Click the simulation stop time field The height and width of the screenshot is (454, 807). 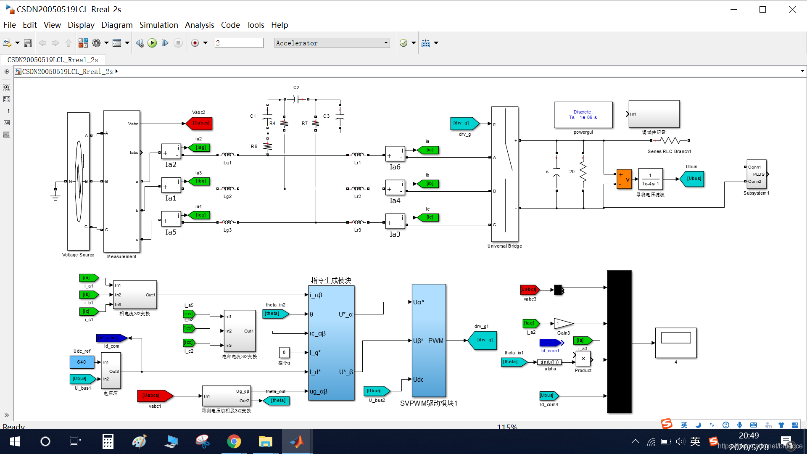(239, 43)
